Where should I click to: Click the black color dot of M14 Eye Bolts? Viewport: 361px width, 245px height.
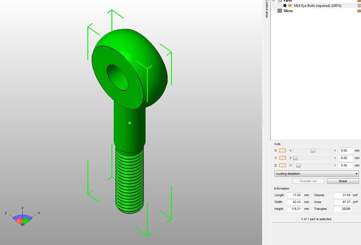(285, 5)
